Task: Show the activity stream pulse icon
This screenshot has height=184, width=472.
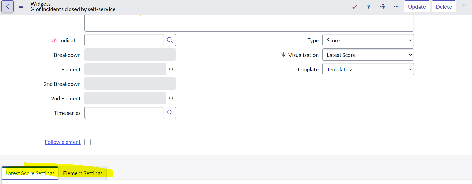Action: (369, 6)
